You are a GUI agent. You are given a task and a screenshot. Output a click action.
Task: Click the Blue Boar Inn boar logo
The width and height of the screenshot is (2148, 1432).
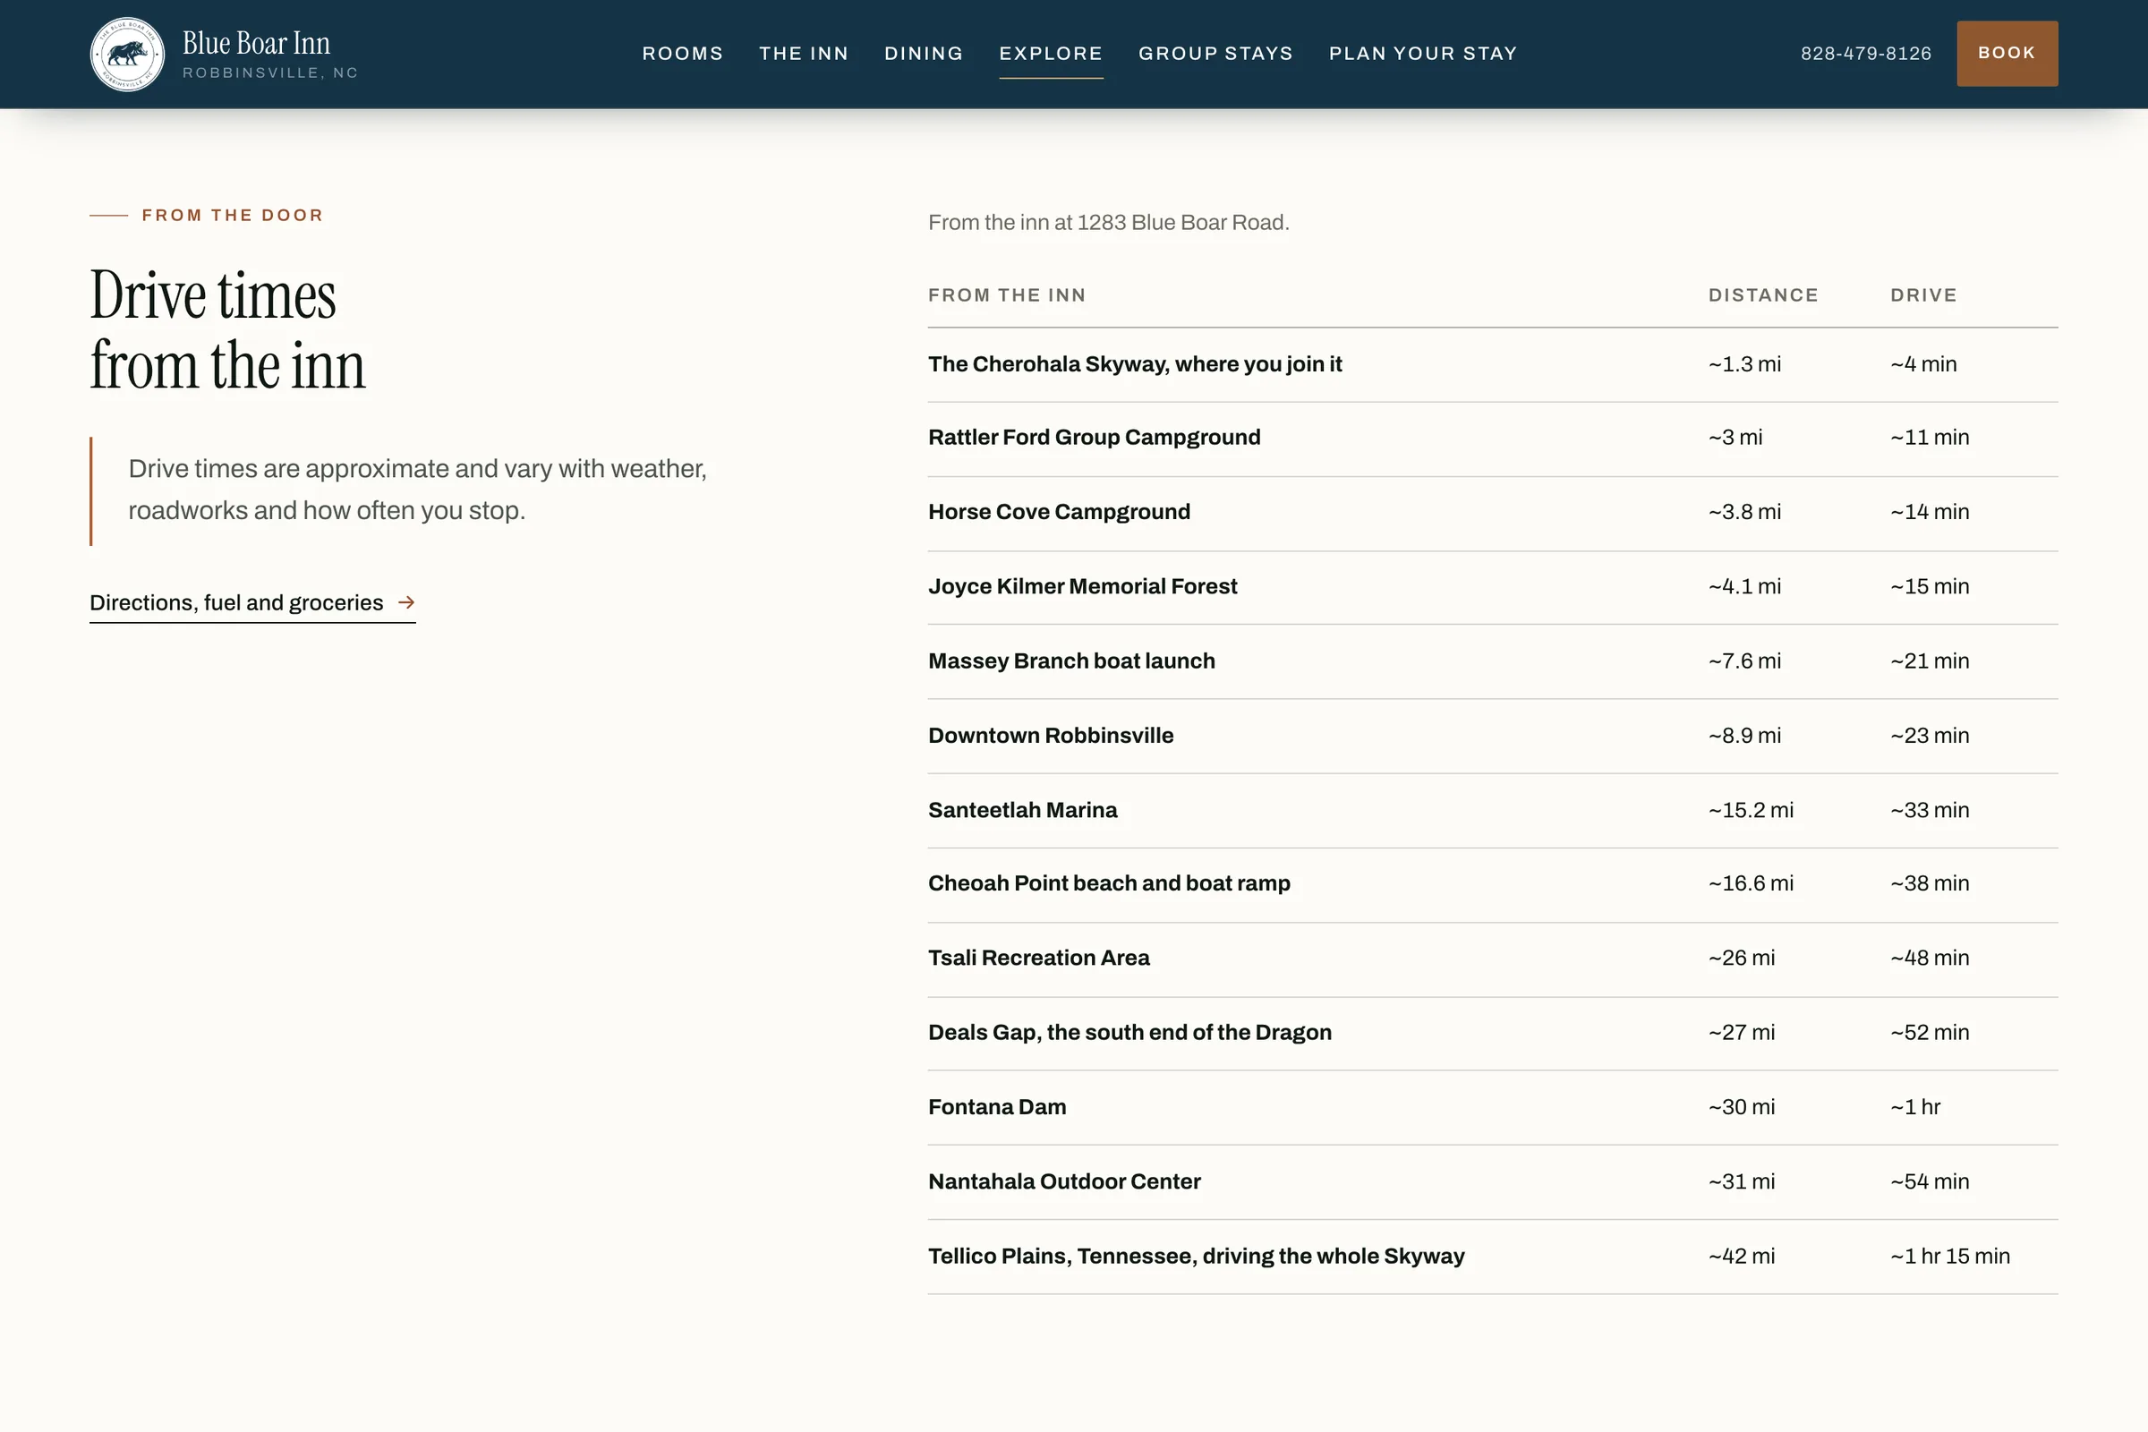tap(127, 54)
